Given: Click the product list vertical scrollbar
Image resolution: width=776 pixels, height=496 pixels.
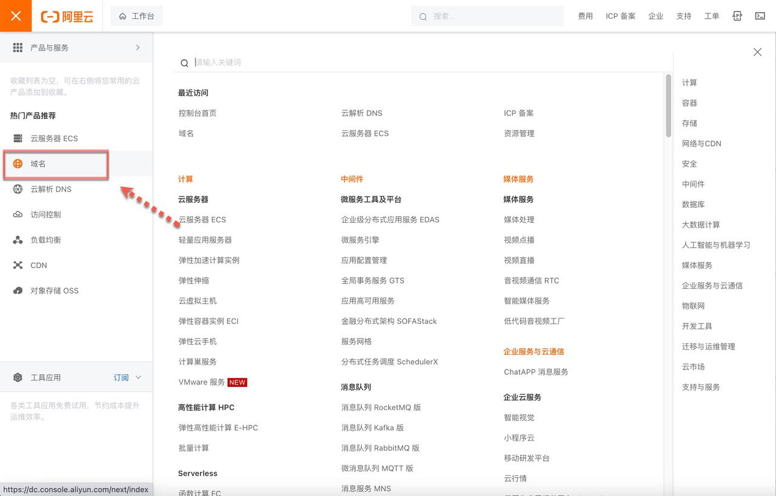Looking at the screenshot, I should (669, 105).
